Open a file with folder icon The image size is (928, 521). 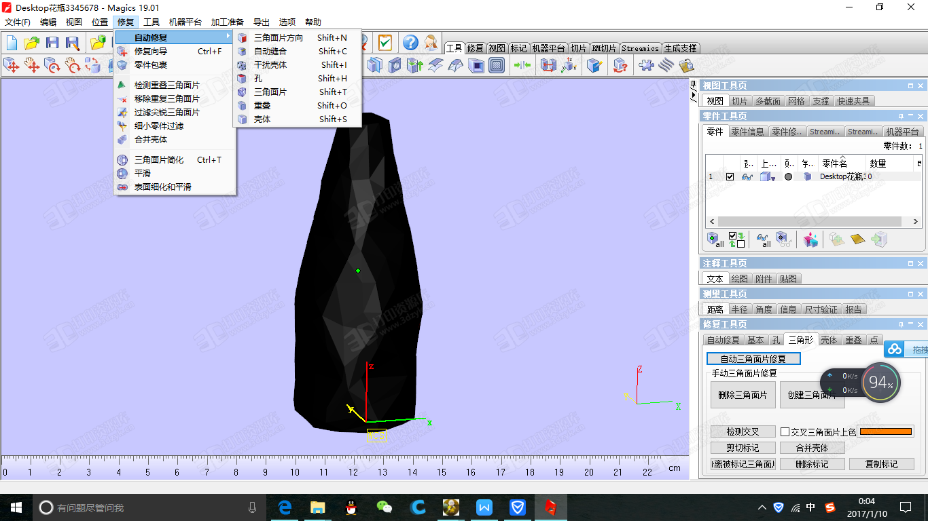pyautogui.click(x=31, y=43)
